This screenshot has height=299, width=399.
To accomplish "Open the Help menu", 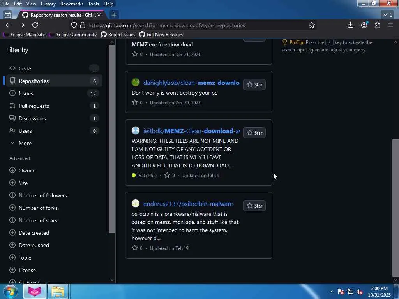I will click(x=108, y=4).
